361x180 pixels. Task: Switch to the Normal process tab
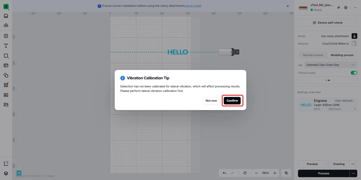click(x=313, y=55)
